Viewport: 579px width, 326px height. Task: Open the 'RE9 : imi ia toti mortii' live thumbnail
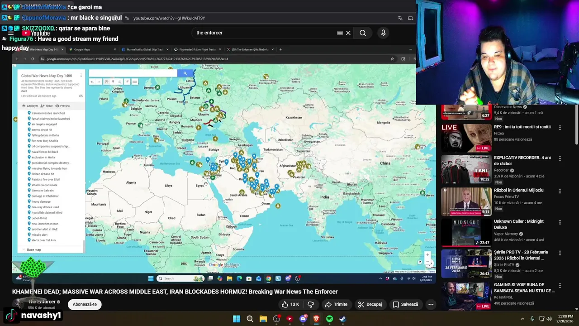click(x=466, y=138)
